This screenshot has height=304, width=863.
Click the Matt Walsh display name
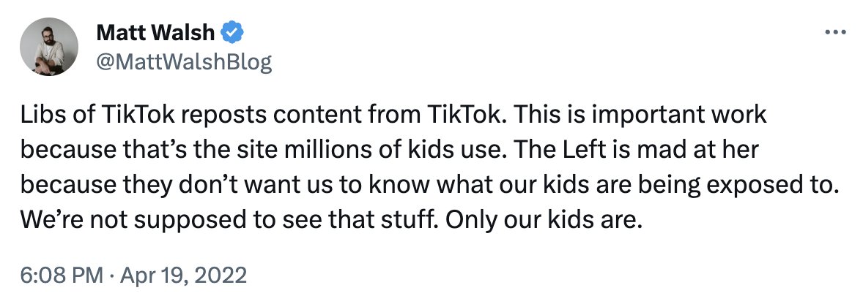point(155,34)
